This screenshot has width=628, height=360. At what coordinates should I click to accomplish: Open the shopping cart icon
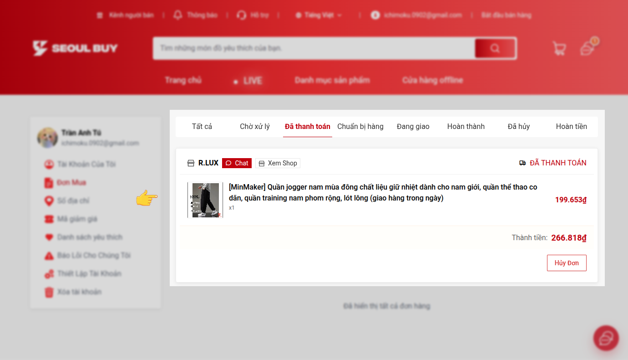[559, 48]
